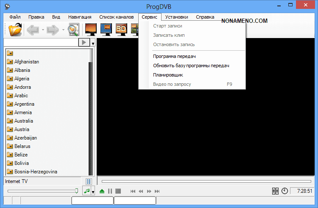318x208 pixels.
Task: Select the full-screen monitor icon in toolbar
Action: 91,29
